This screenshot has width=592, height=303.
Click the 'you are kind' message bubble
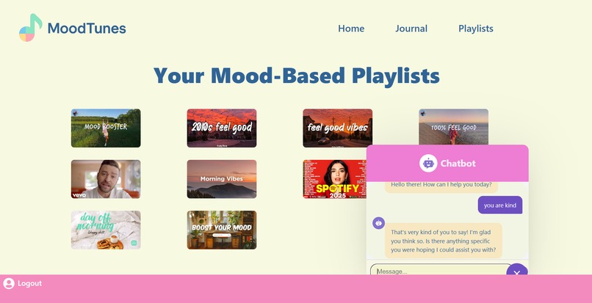pos(500,205)
